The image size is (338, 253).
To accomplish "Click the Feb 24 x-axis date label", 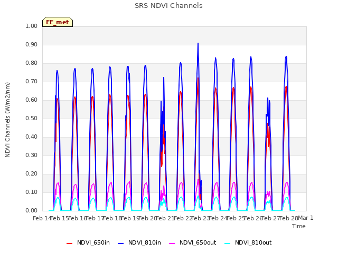I will point(218,218).
